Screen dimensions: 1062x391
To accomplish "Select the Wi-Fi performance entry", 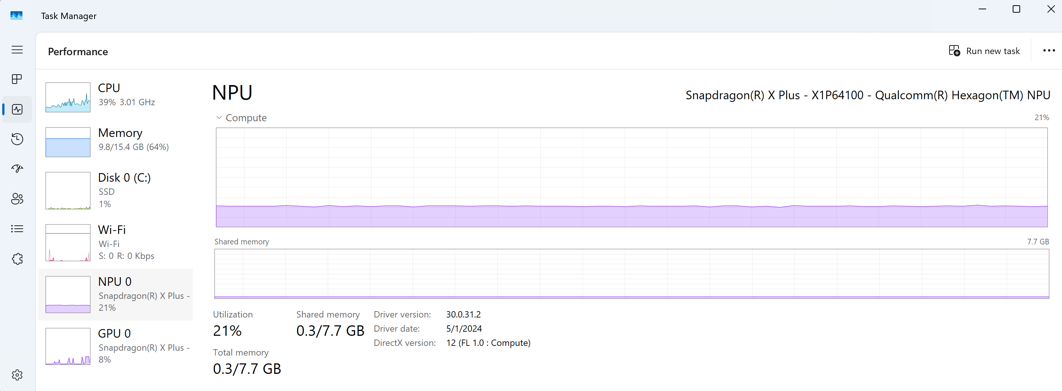I will [115, 243].
